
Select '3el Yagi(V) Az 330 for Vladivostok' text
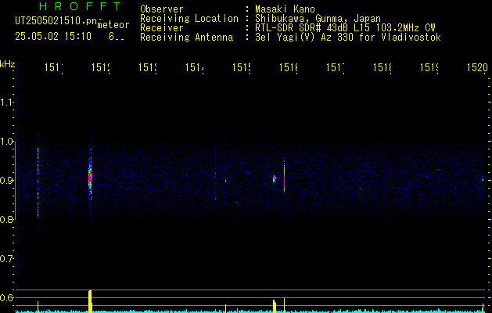(x=348, y=38)
